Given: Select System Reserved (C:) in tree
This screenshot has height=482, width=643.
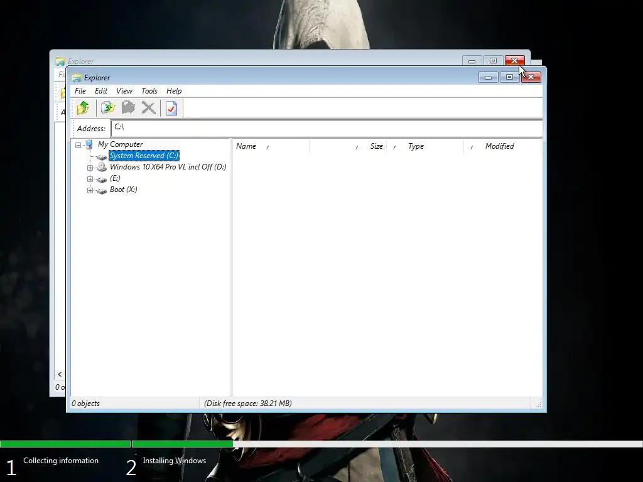Looking at the screenshot, I should pos(144,156).
